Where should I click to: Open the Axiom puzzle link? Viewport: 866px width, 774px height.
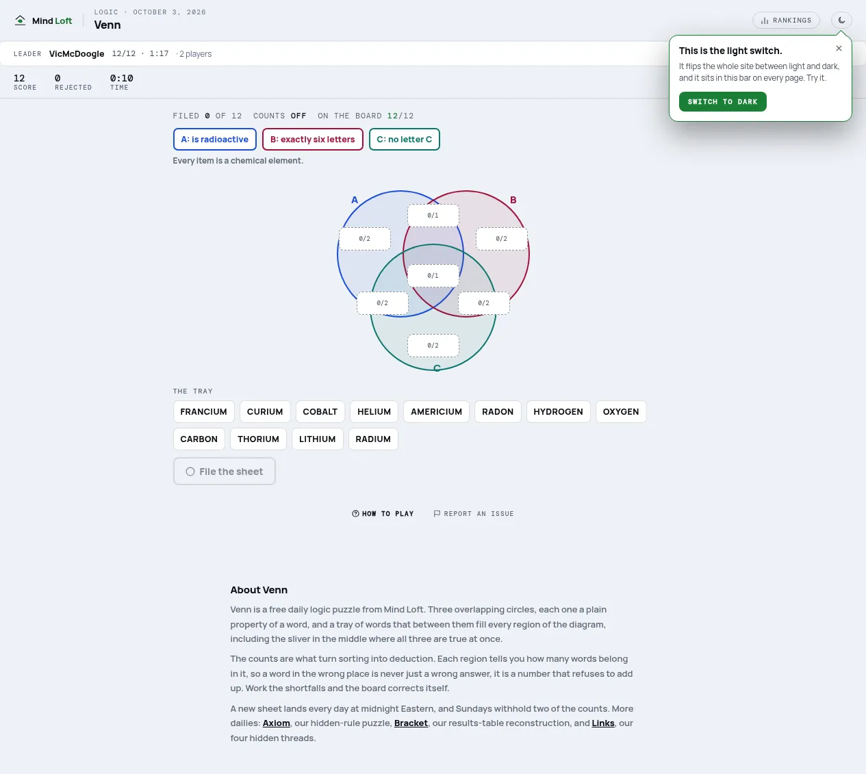pos(277,723)
